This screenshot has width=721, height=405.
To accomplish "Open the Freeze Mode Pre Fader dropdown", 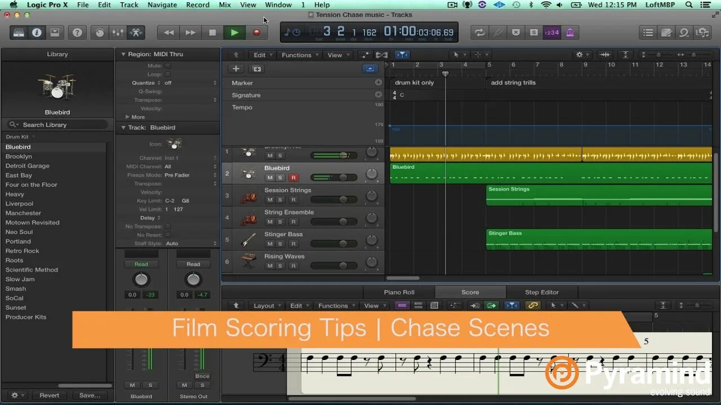I will coord(190,175).
